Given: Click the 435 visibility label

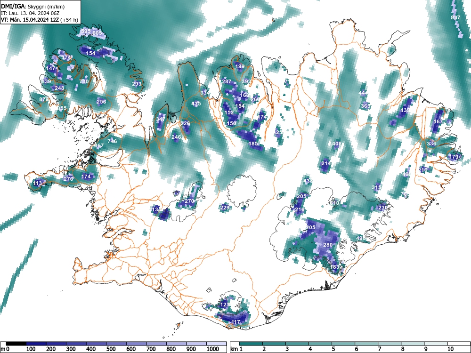Looking at the screenshot, I should tap(196, 104).
